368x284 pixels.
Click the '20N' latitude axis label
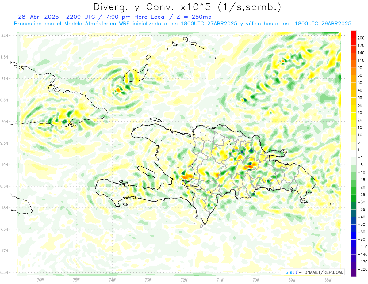(x=5, y=122)
